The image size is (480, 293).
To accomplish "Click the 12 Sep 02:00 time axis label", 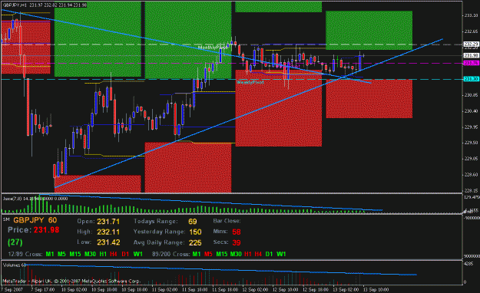I will click(255, 289).
